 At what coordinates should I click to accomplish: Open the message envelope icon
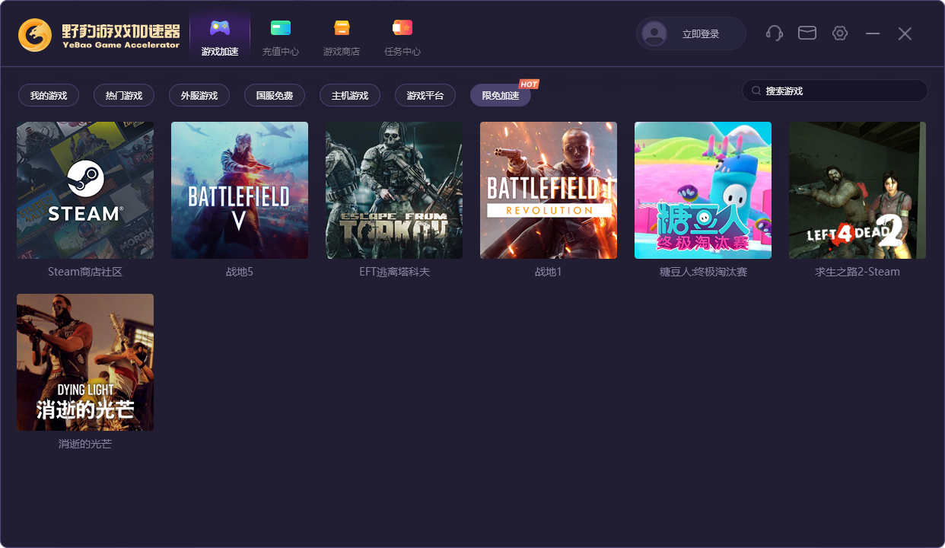(x=807, y=33)
